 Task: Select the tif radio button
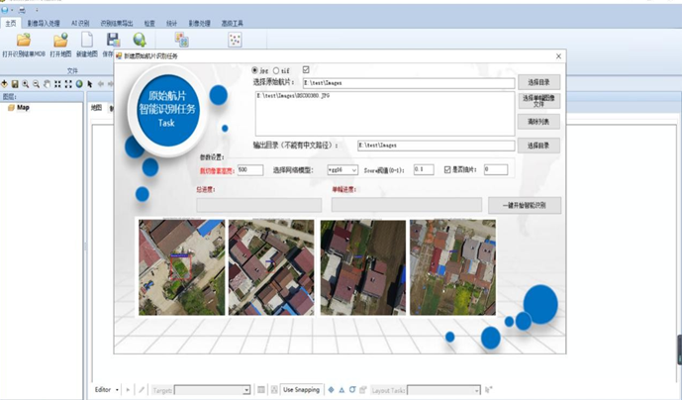[276, 70]
